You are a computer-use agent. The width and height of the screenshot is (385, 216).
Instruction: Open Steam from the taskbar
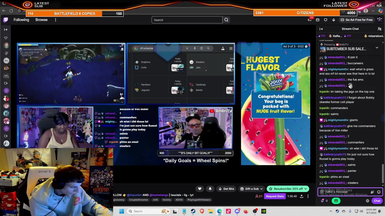193,211
